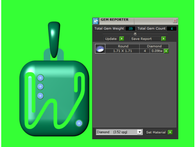Click the Round shape cell
Screen dimensions: 196x147
tap(122, 46)
